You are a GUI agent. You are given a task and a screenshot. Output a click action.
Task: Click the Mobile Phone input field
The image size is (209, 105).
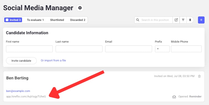[186, 49]
